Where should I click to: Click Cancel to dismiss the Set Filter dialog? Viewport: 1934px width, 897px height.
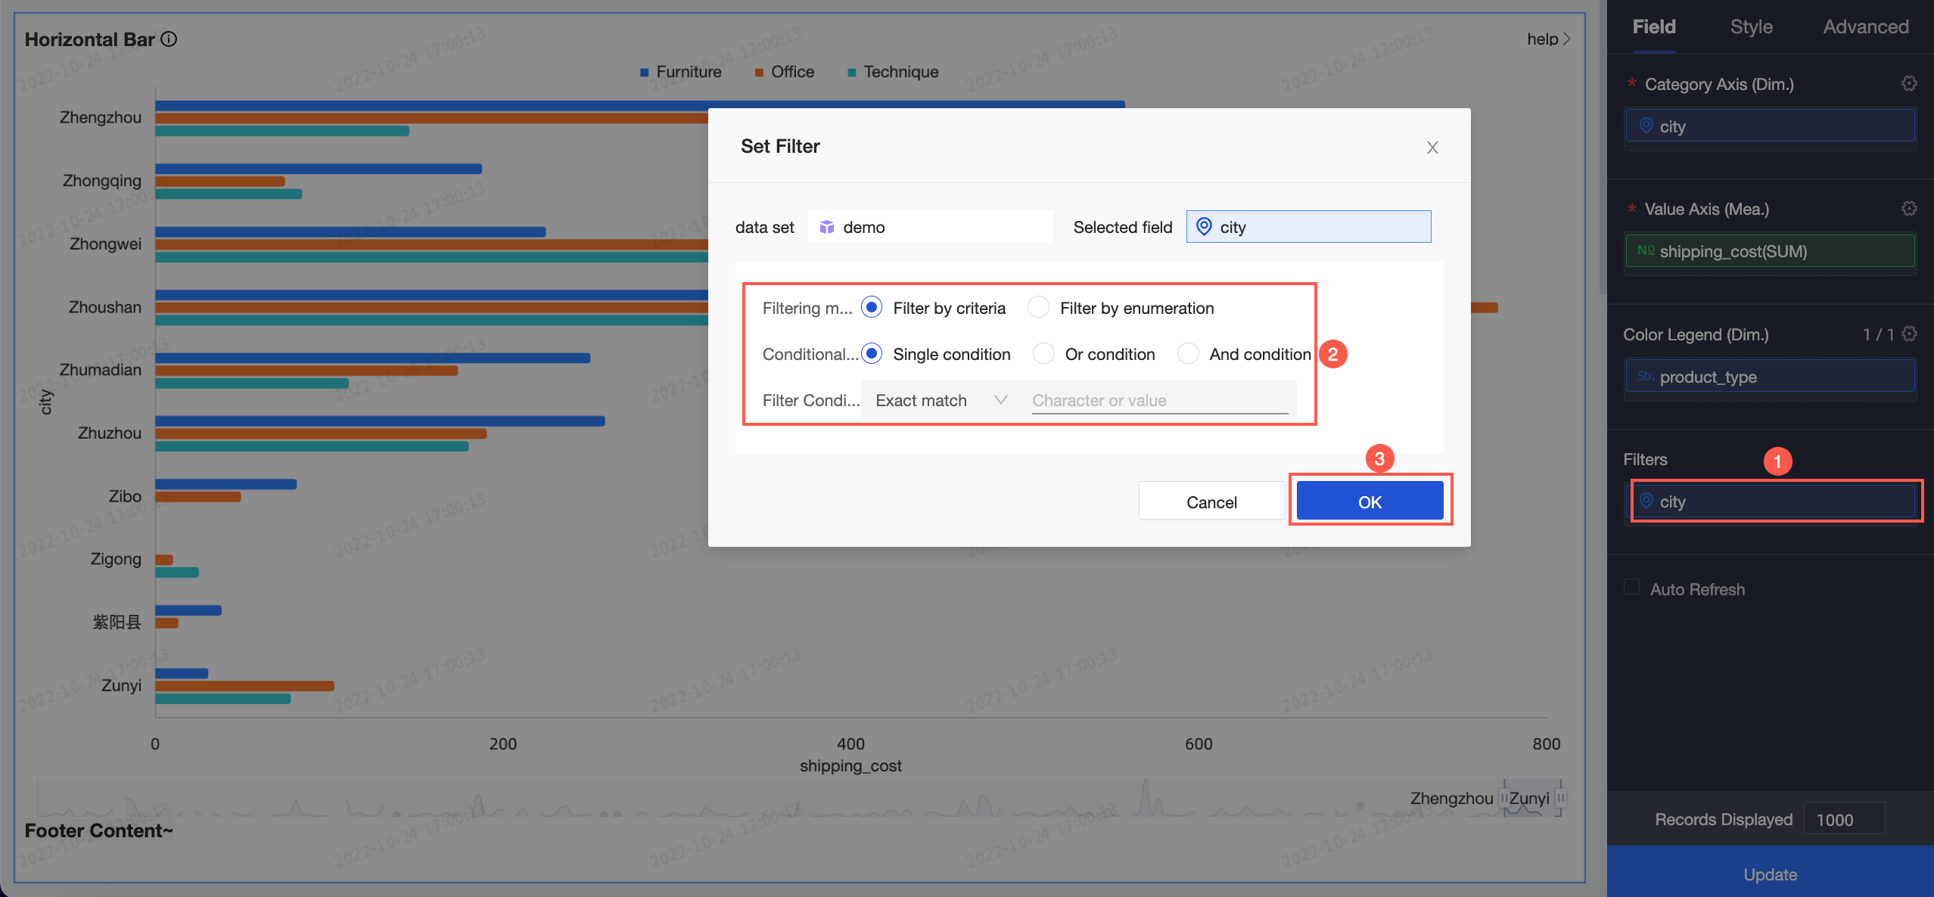coord(1210,500)
